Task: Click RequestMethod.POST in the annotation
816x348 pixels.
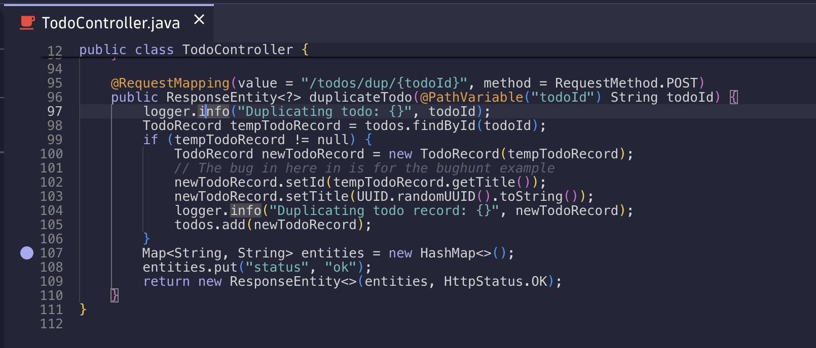Action: pyautogui.click(x=626, y=83)
